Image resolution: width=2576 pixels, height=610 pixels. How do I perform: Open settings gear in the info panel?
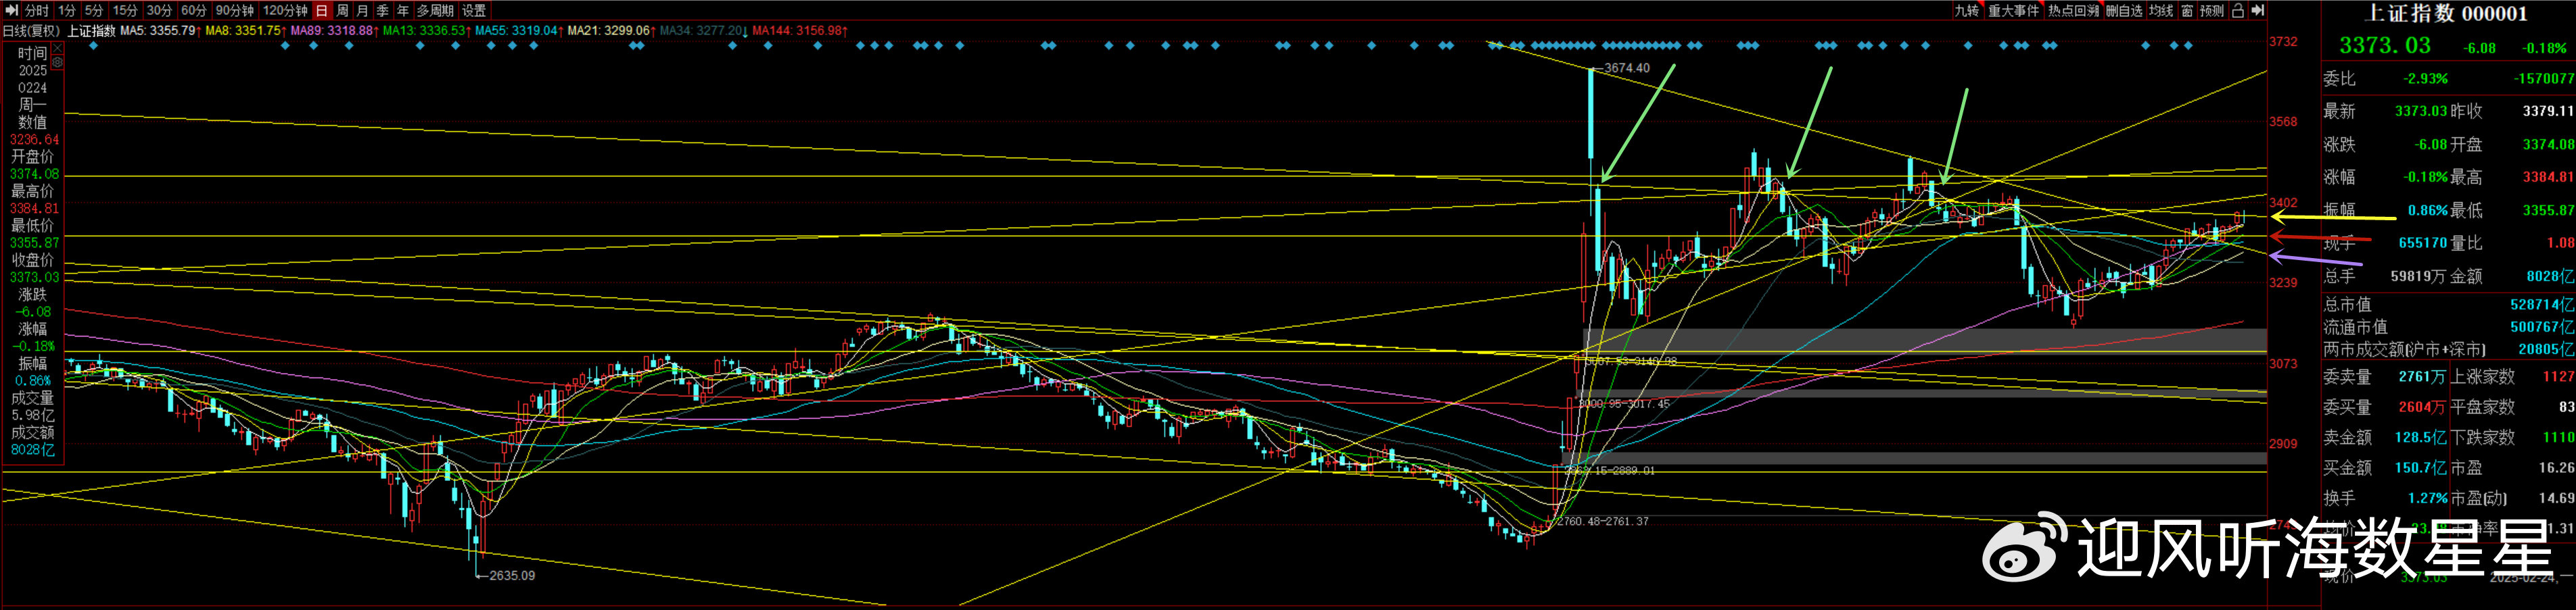tap(57, 62)
